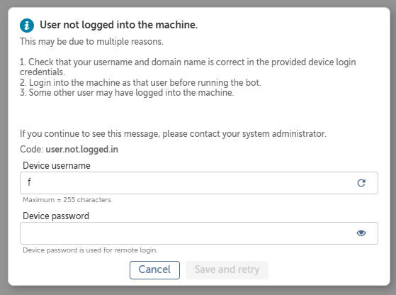Click the user.not.logged.in error code text

click(x=82, y=150)
